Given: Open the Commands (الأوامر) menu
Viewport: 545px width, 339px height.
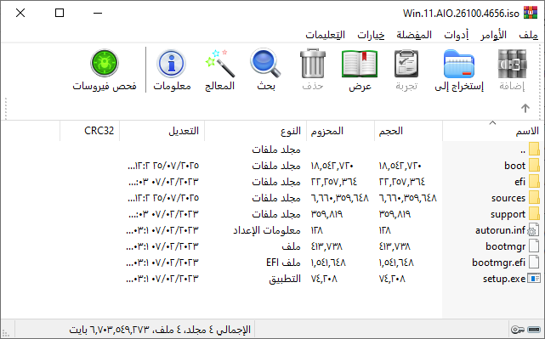Looking at the screenshot, I should (x=493, y=35).
